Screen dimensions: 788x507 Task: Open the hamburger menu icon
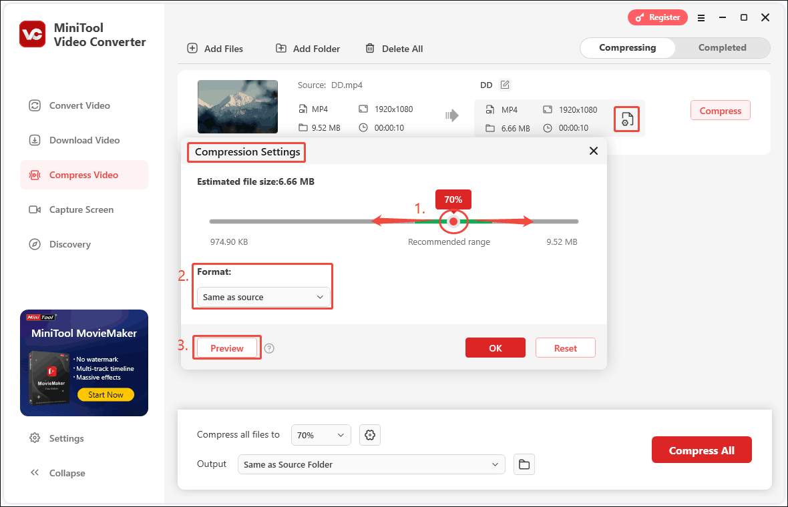click(701, 17)
